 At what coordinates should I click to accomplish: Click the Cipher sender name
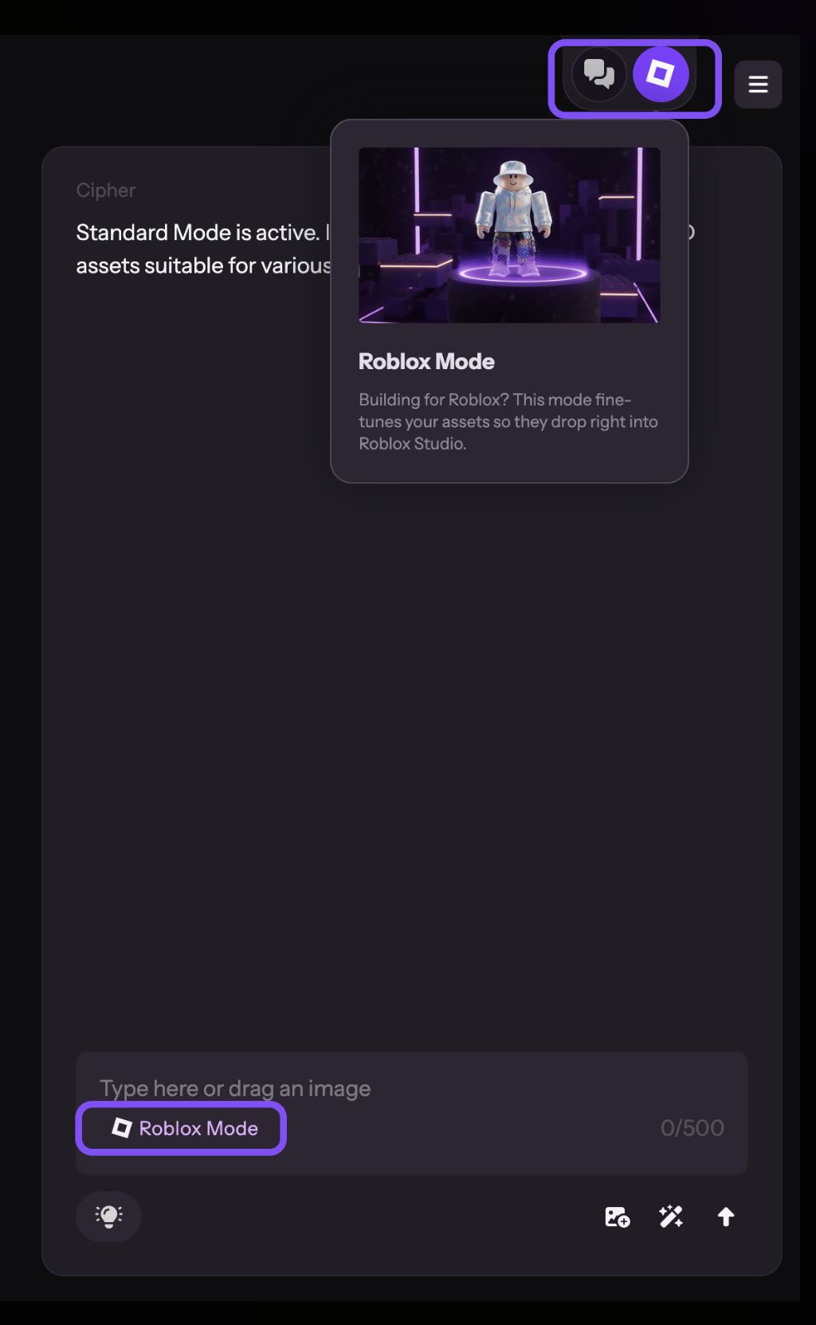(106, 191)
